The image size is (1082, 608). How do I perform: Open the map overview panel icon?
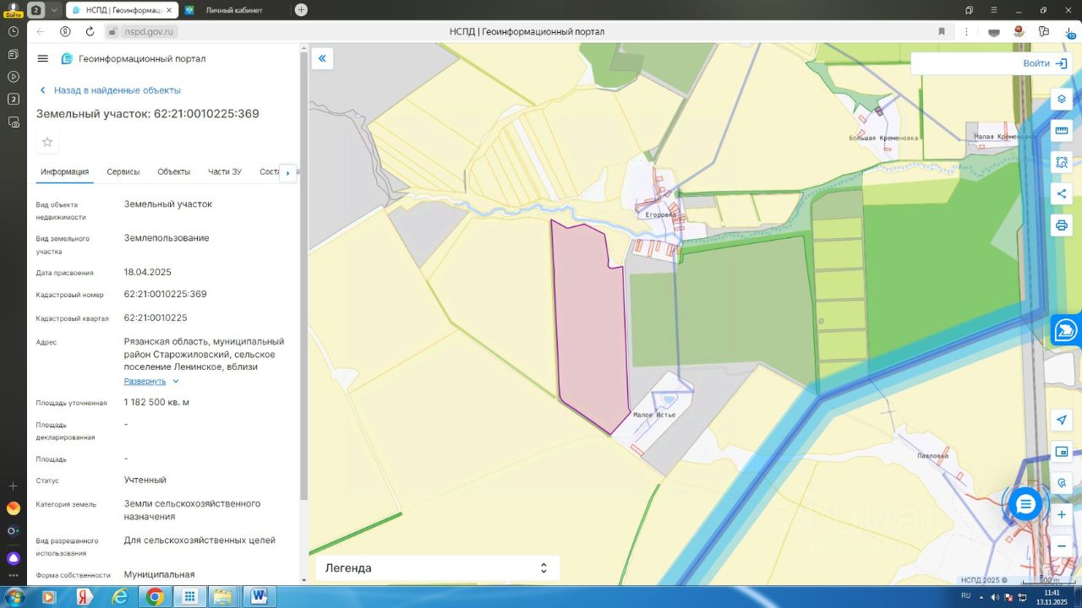tap(1062, 452)
